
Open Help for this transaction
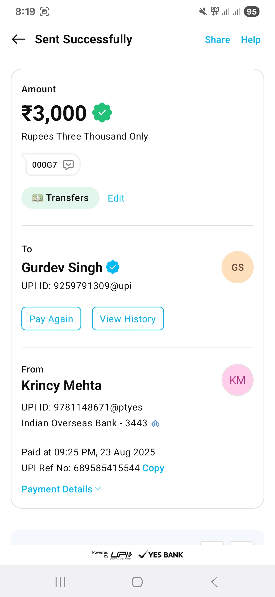[x=251, y=40]
